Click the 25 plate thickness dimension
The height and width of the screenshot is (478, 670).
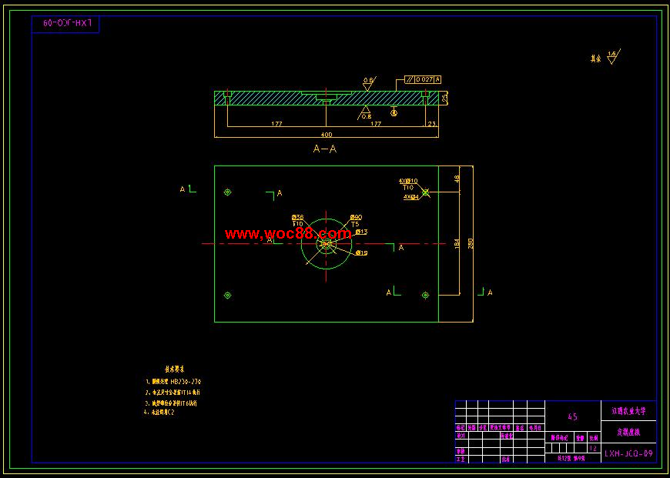[444, 99]
